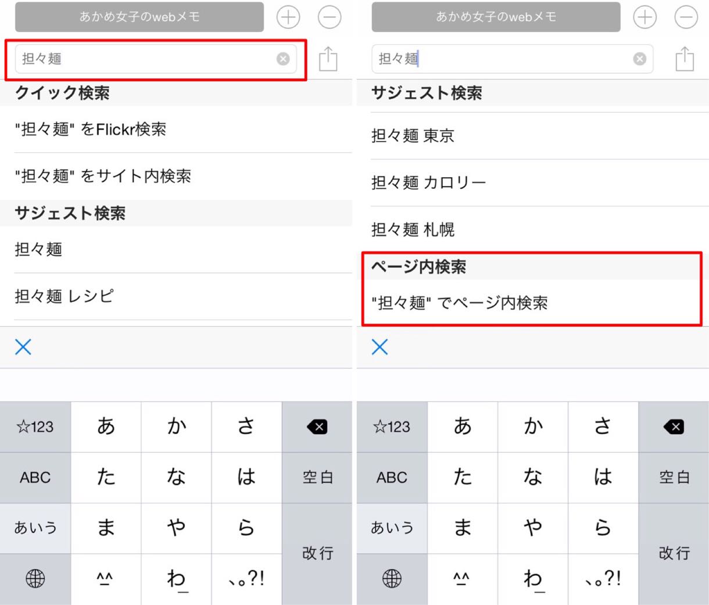Tap さ key on left keyboard
The height and width of the screenshot is (605, 709).
coord(246,427)
